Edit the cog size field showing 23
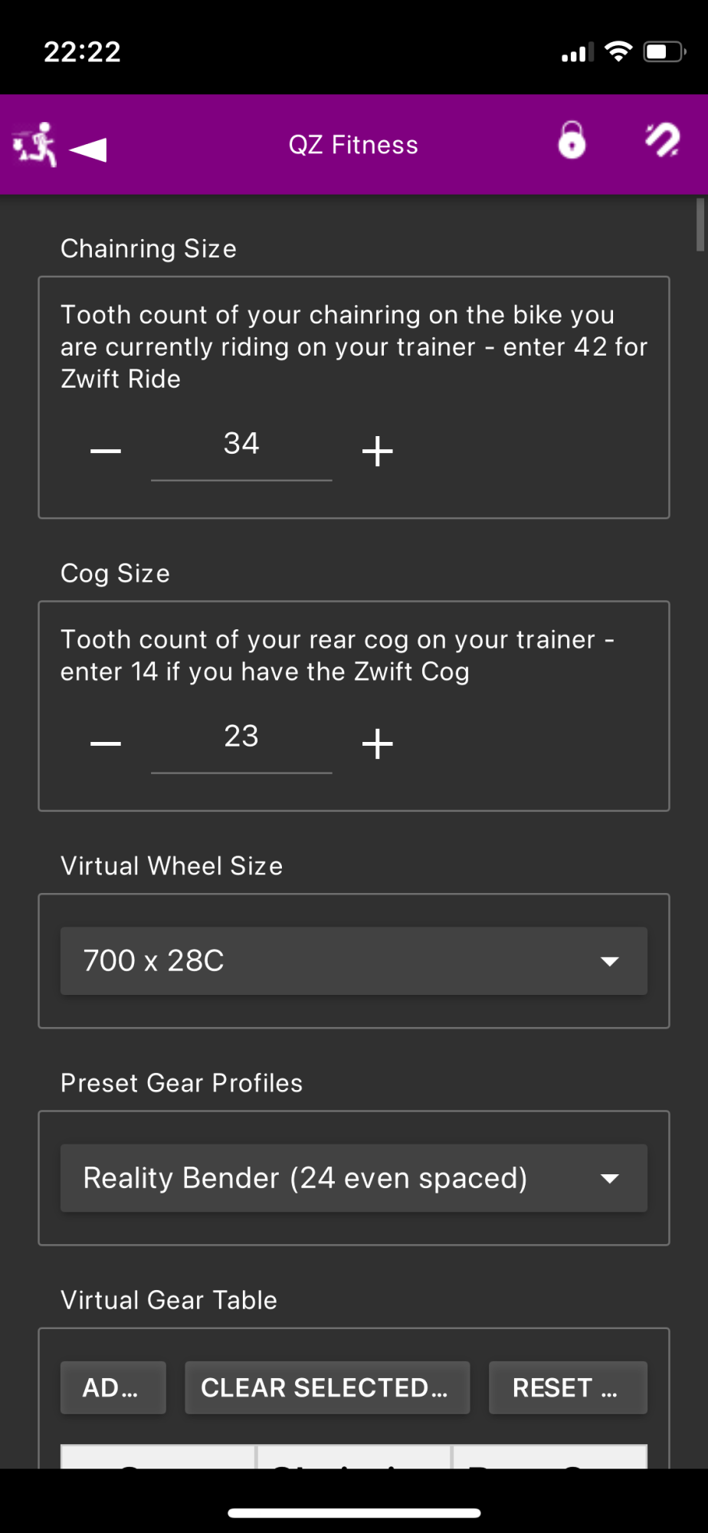This screenshot has height=1533, width=708. (x=241, y=737)
